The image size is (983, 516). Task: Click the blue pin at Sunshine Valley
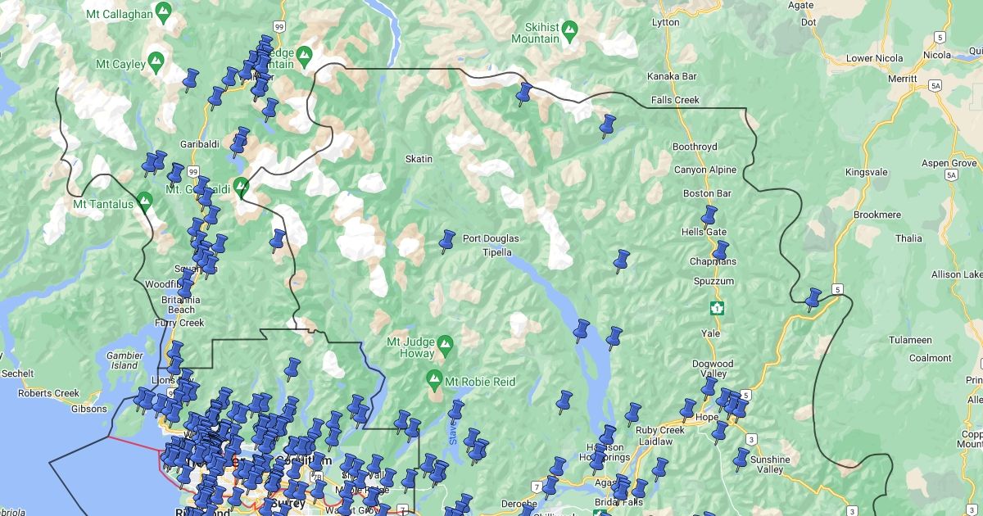point(741,459)
